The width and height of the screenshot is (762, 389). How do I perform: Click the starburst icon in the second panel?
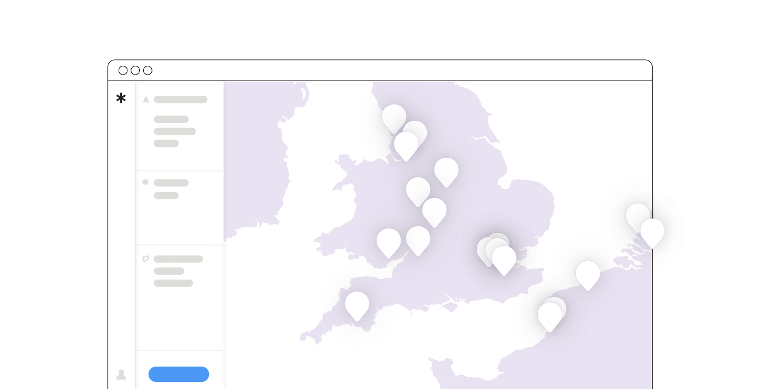(x=145, y=182)
